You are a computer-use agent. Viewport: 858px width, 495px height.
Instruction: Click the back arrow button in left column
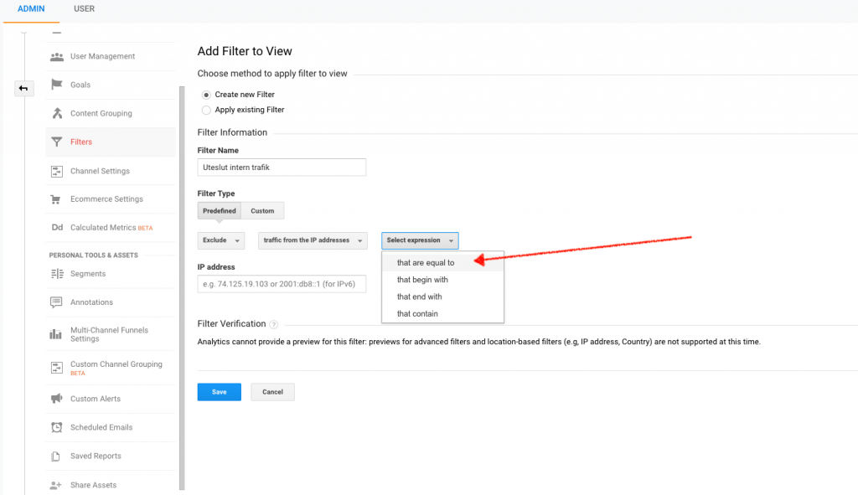point(23,88)
